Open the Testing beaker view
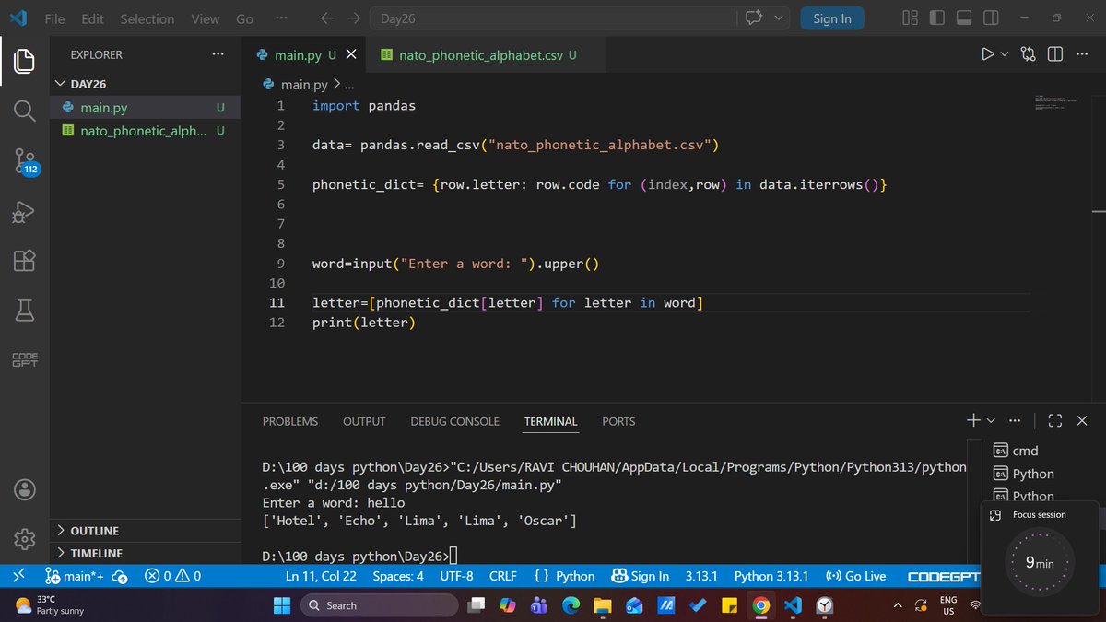The height and width of the screenshot is (622, 1106). pyautogui.click(x=24, y=311)
